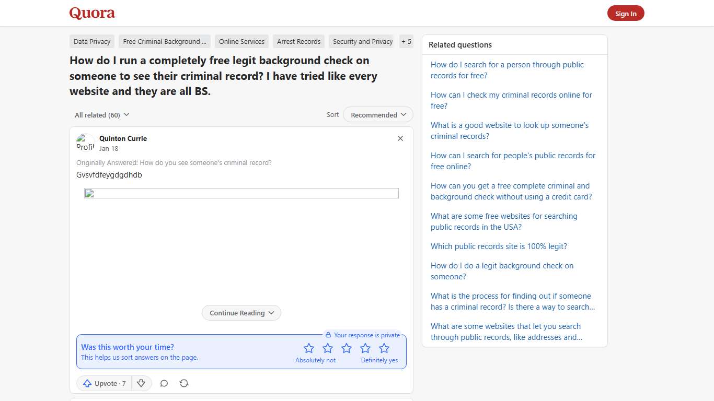Downvote the answer
714x401 pixels.
141,383
